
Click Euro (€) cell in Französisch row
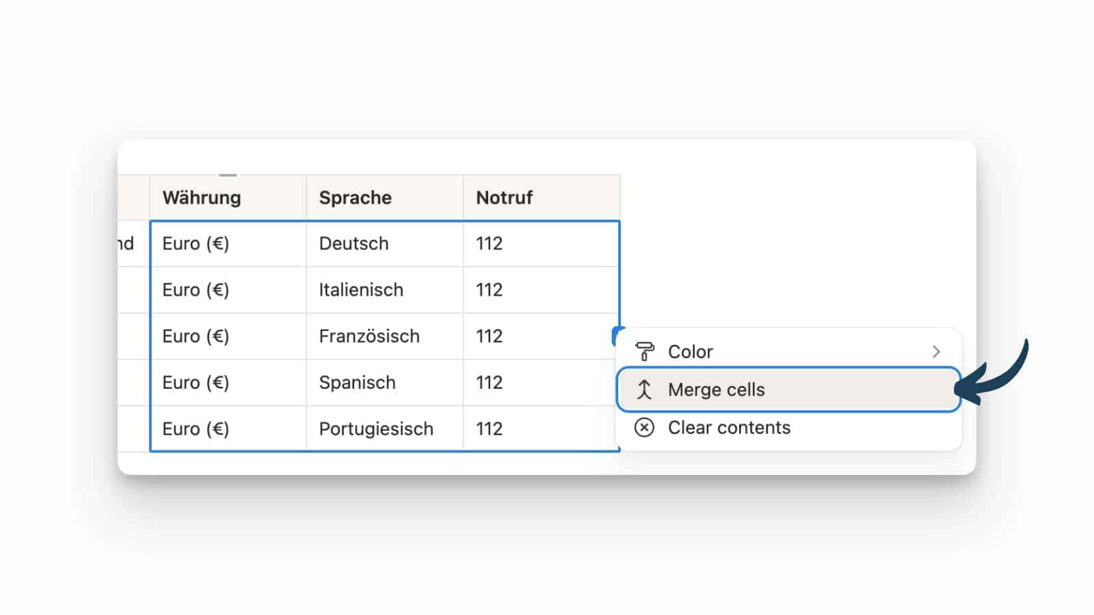228,336
